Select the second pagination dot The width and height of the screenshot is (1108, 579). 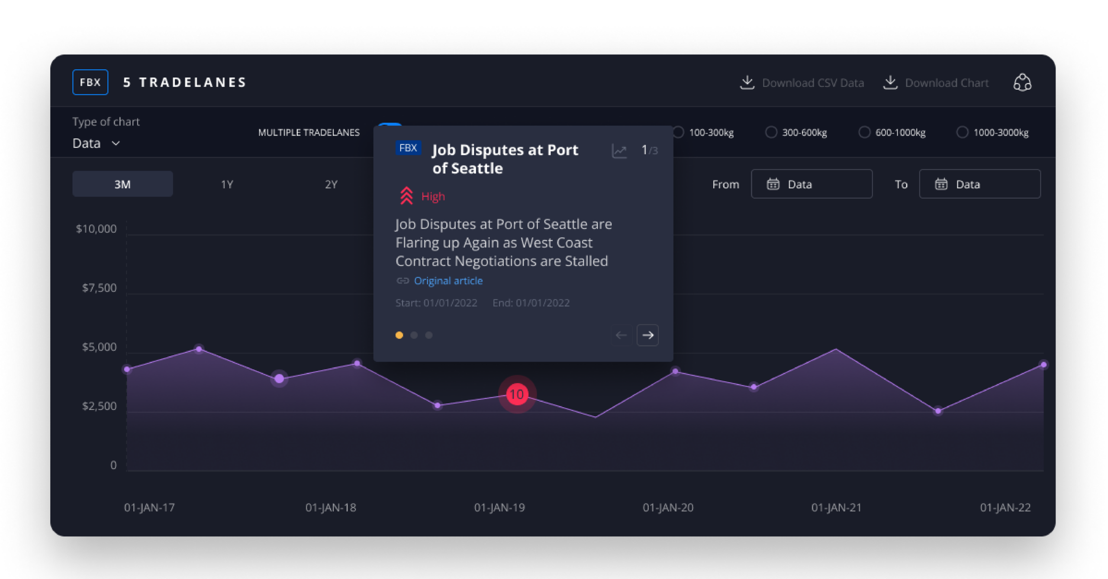414,335
